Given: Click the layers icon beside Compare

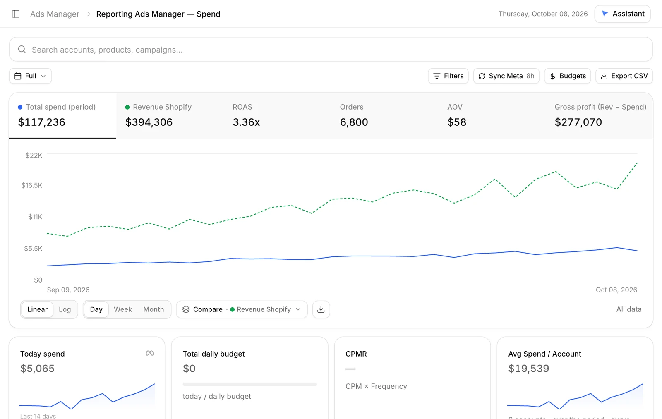Looking at the screenshot, I should click(186, 309).
